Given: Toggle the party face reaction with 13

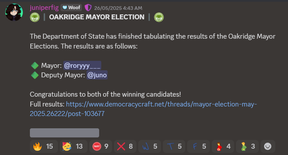Looking at the screenshot, I should click(x=73, y=146).
